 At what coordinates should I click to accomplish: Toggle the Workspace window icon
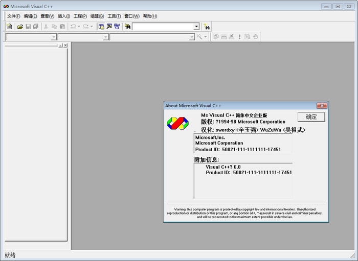pos(101,27)
